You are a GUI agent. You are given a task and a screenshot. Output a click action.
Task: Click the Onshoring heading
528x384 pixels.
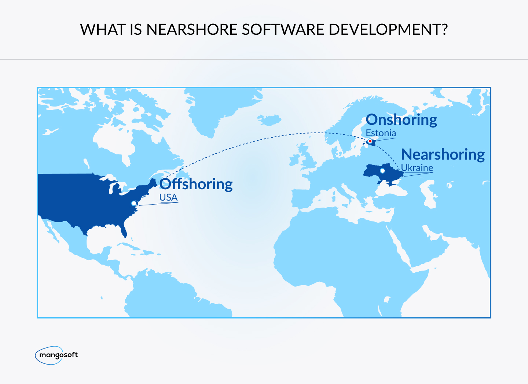click(x=401, y=120)
